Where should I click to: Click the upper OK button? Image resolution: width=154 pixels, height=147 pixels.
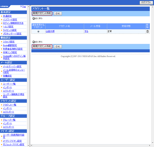pyautogui.click(x=58, y=14)
